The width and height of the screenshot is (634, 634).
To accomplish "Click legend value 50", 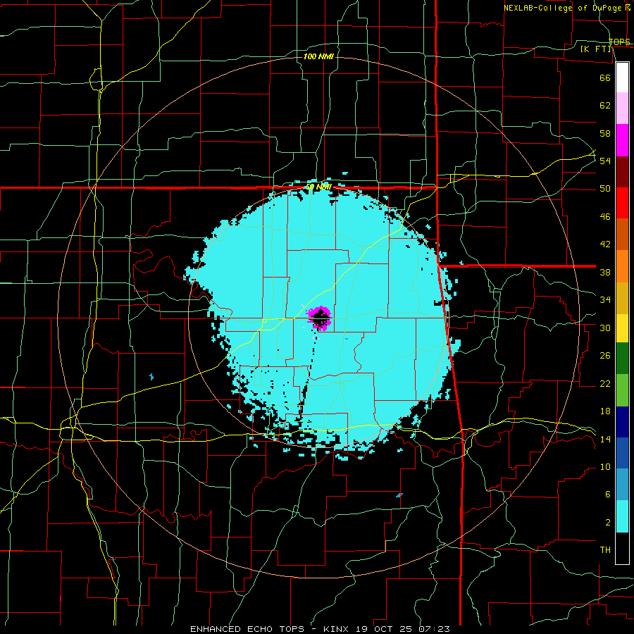I will [x=605, y=189].
